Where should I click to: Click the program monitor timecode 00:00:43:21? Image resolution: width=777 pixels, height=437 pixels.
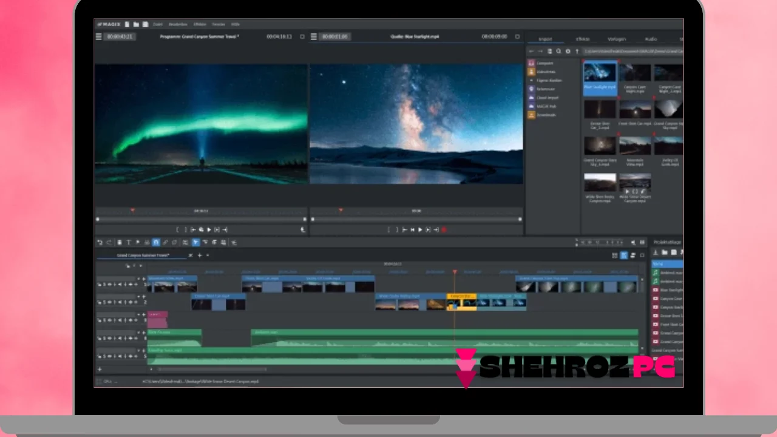(120, 36)
